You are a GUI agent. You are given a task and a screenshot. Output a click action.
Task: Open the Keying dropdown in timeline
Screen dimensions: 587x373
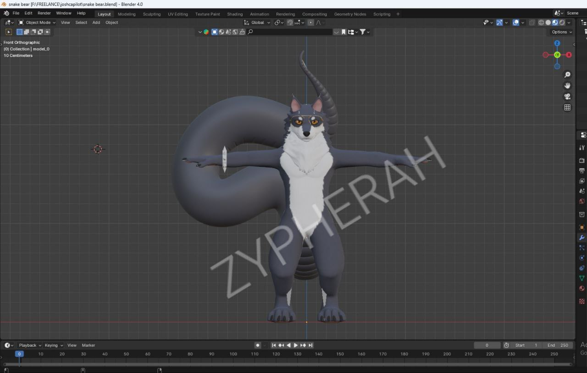(x=53, y=346)
